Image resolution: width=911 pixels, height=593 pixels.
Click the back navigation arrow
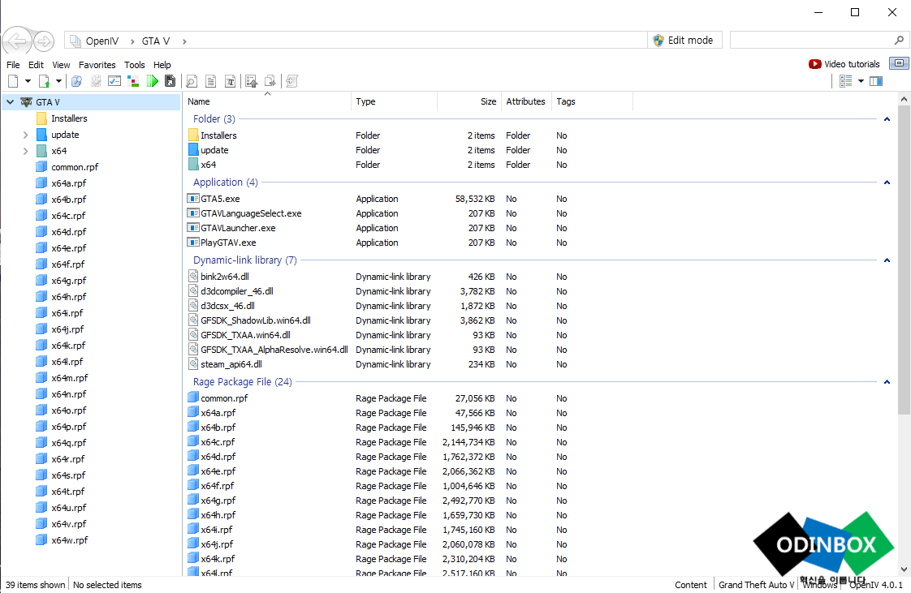pyautogui.click(x=17, y=41)
